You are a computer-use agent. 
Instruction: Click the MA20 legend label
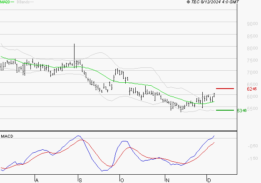click(5, 2)
